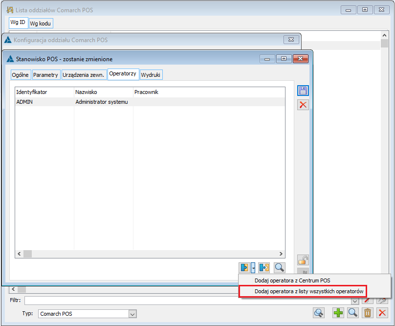
Task: Open the add operator dropdown arrow
Action: 253,267
